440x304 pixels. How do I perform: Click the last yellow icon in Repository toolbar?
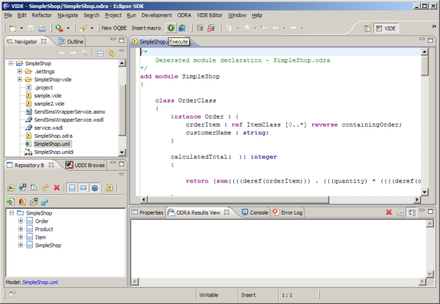[109, 188]
